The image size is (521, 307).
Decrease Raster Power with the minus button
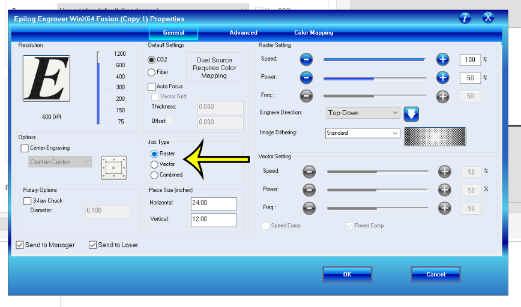tap(306, 78)
